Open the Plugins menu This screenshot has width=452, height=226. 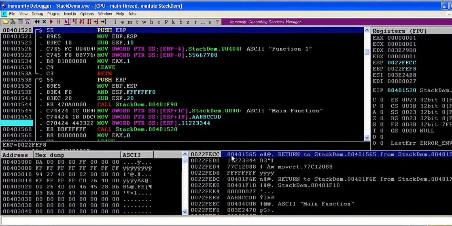53,14
